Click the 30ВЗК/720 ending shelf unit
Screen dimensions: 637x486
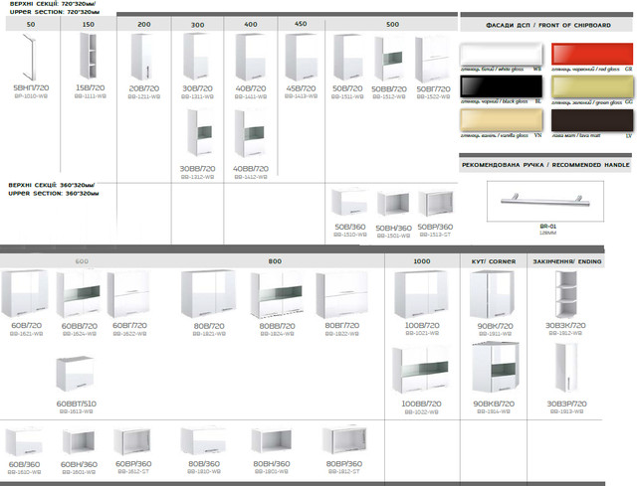(567, 295)
